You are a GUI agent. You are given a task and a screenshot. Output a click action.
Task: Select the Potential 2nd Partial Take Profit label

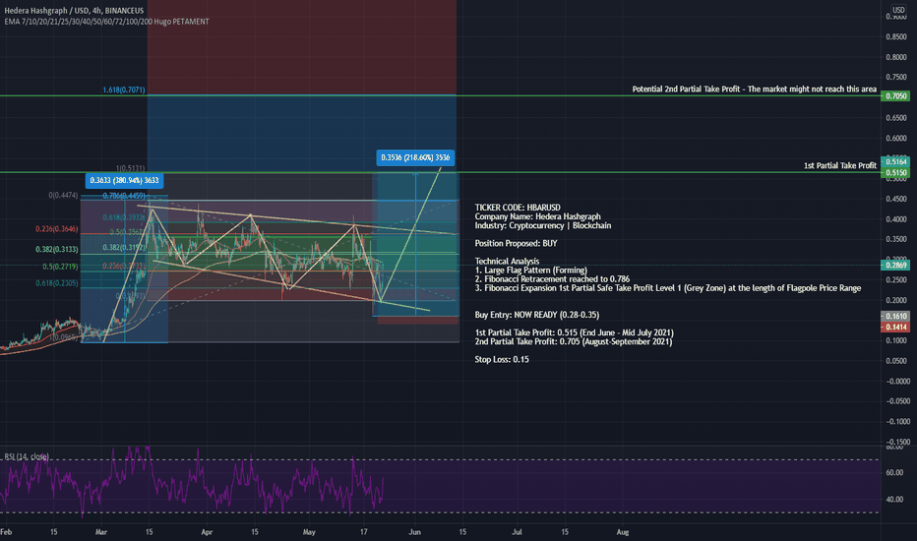[754, 89]
